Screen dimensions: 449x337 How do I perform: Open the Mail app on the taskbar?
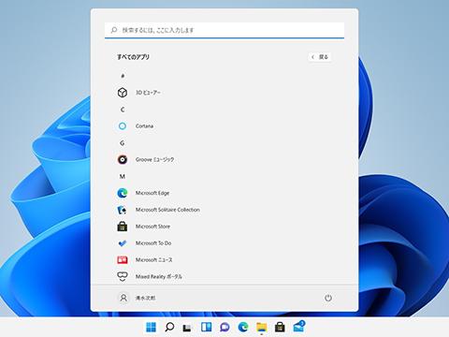tap(298, 327)
